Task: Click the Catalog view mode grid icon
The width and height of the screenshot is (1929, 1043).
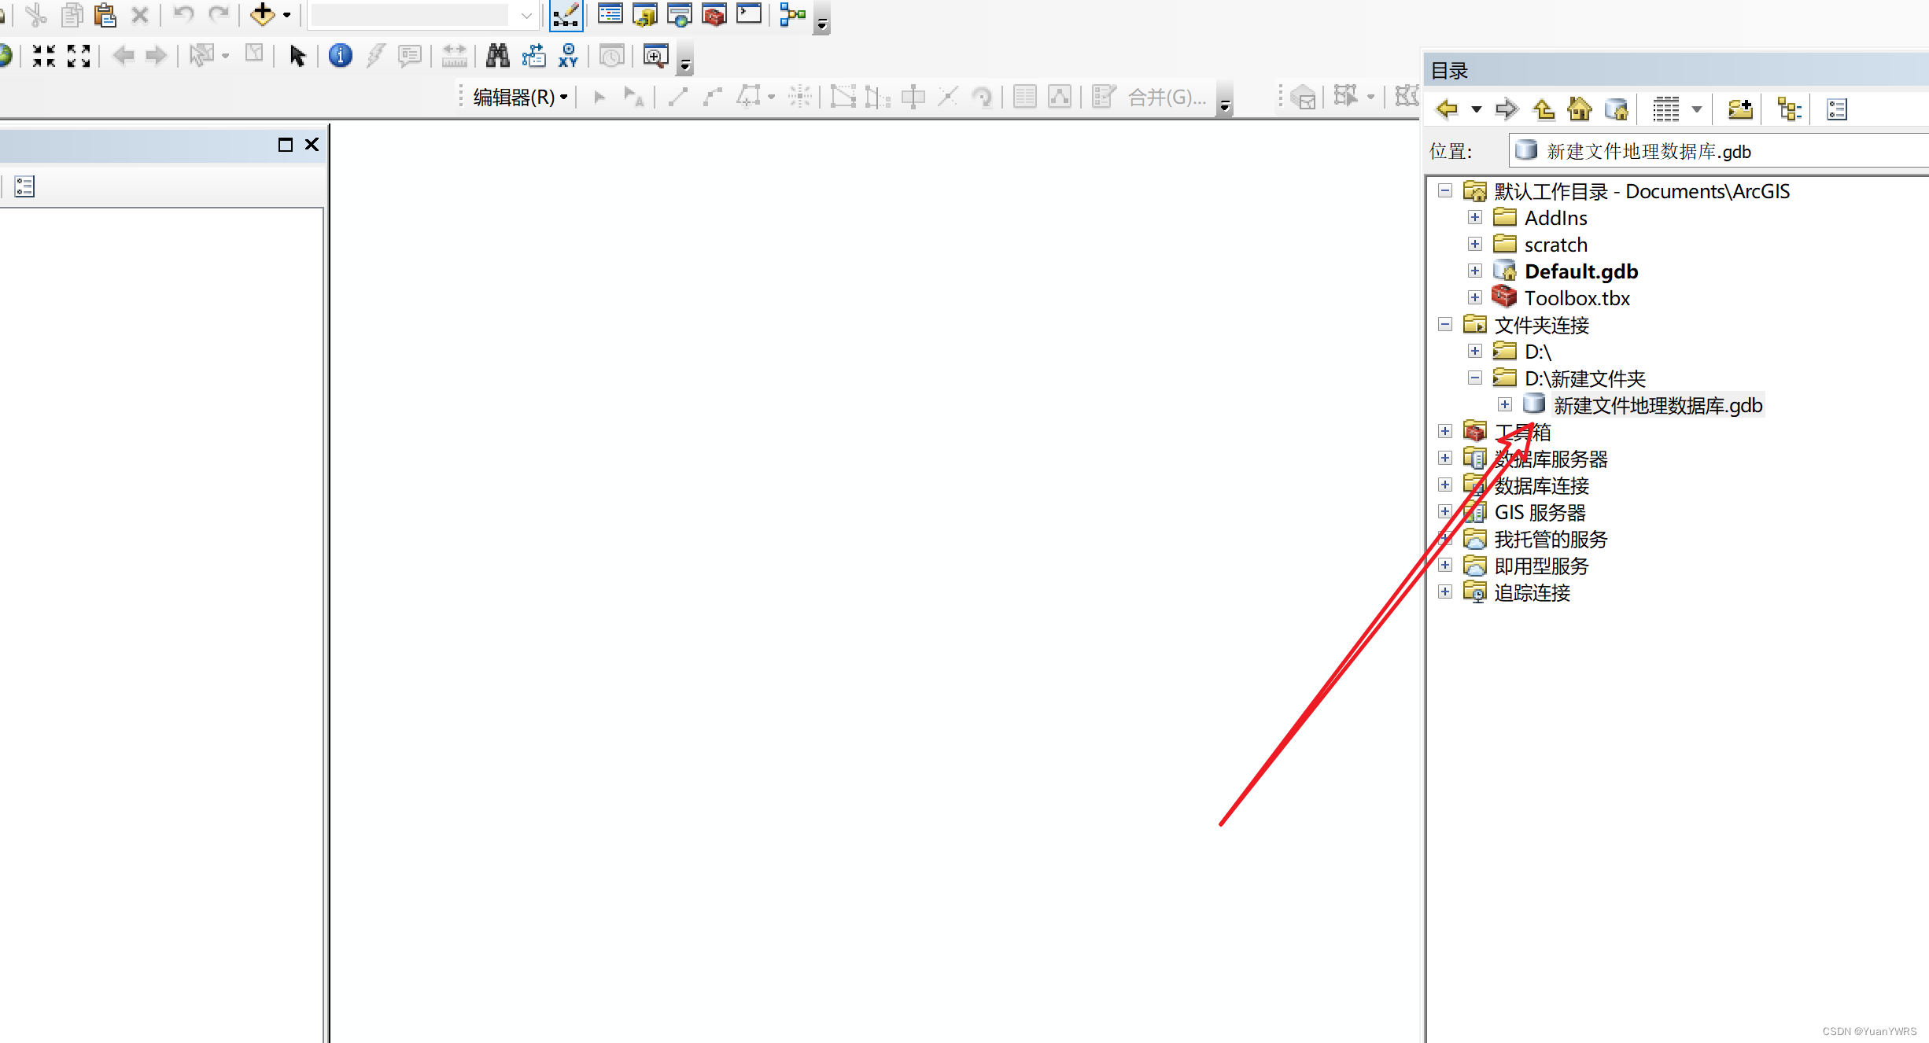Action: [1665, 109]
